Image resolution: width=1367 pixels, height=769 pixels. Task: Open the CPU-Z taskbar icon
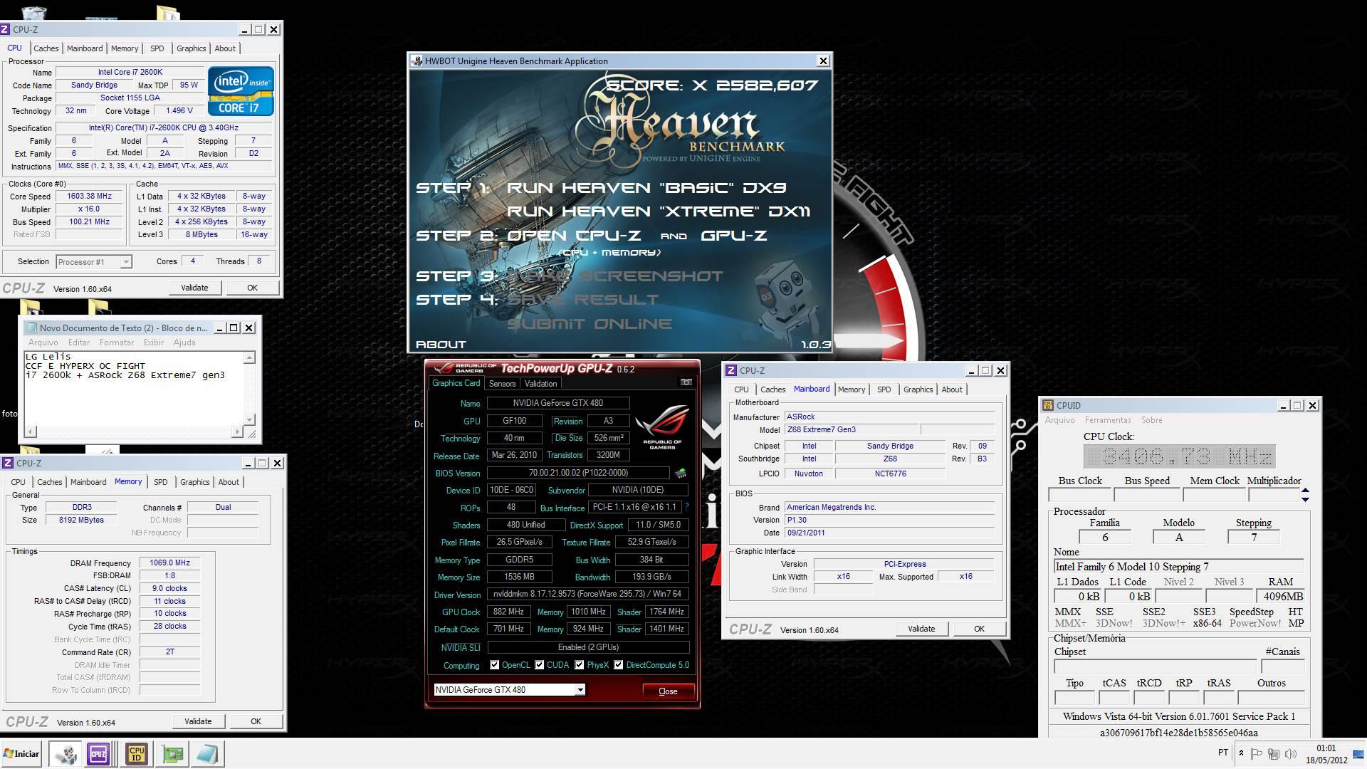[98, 754]
